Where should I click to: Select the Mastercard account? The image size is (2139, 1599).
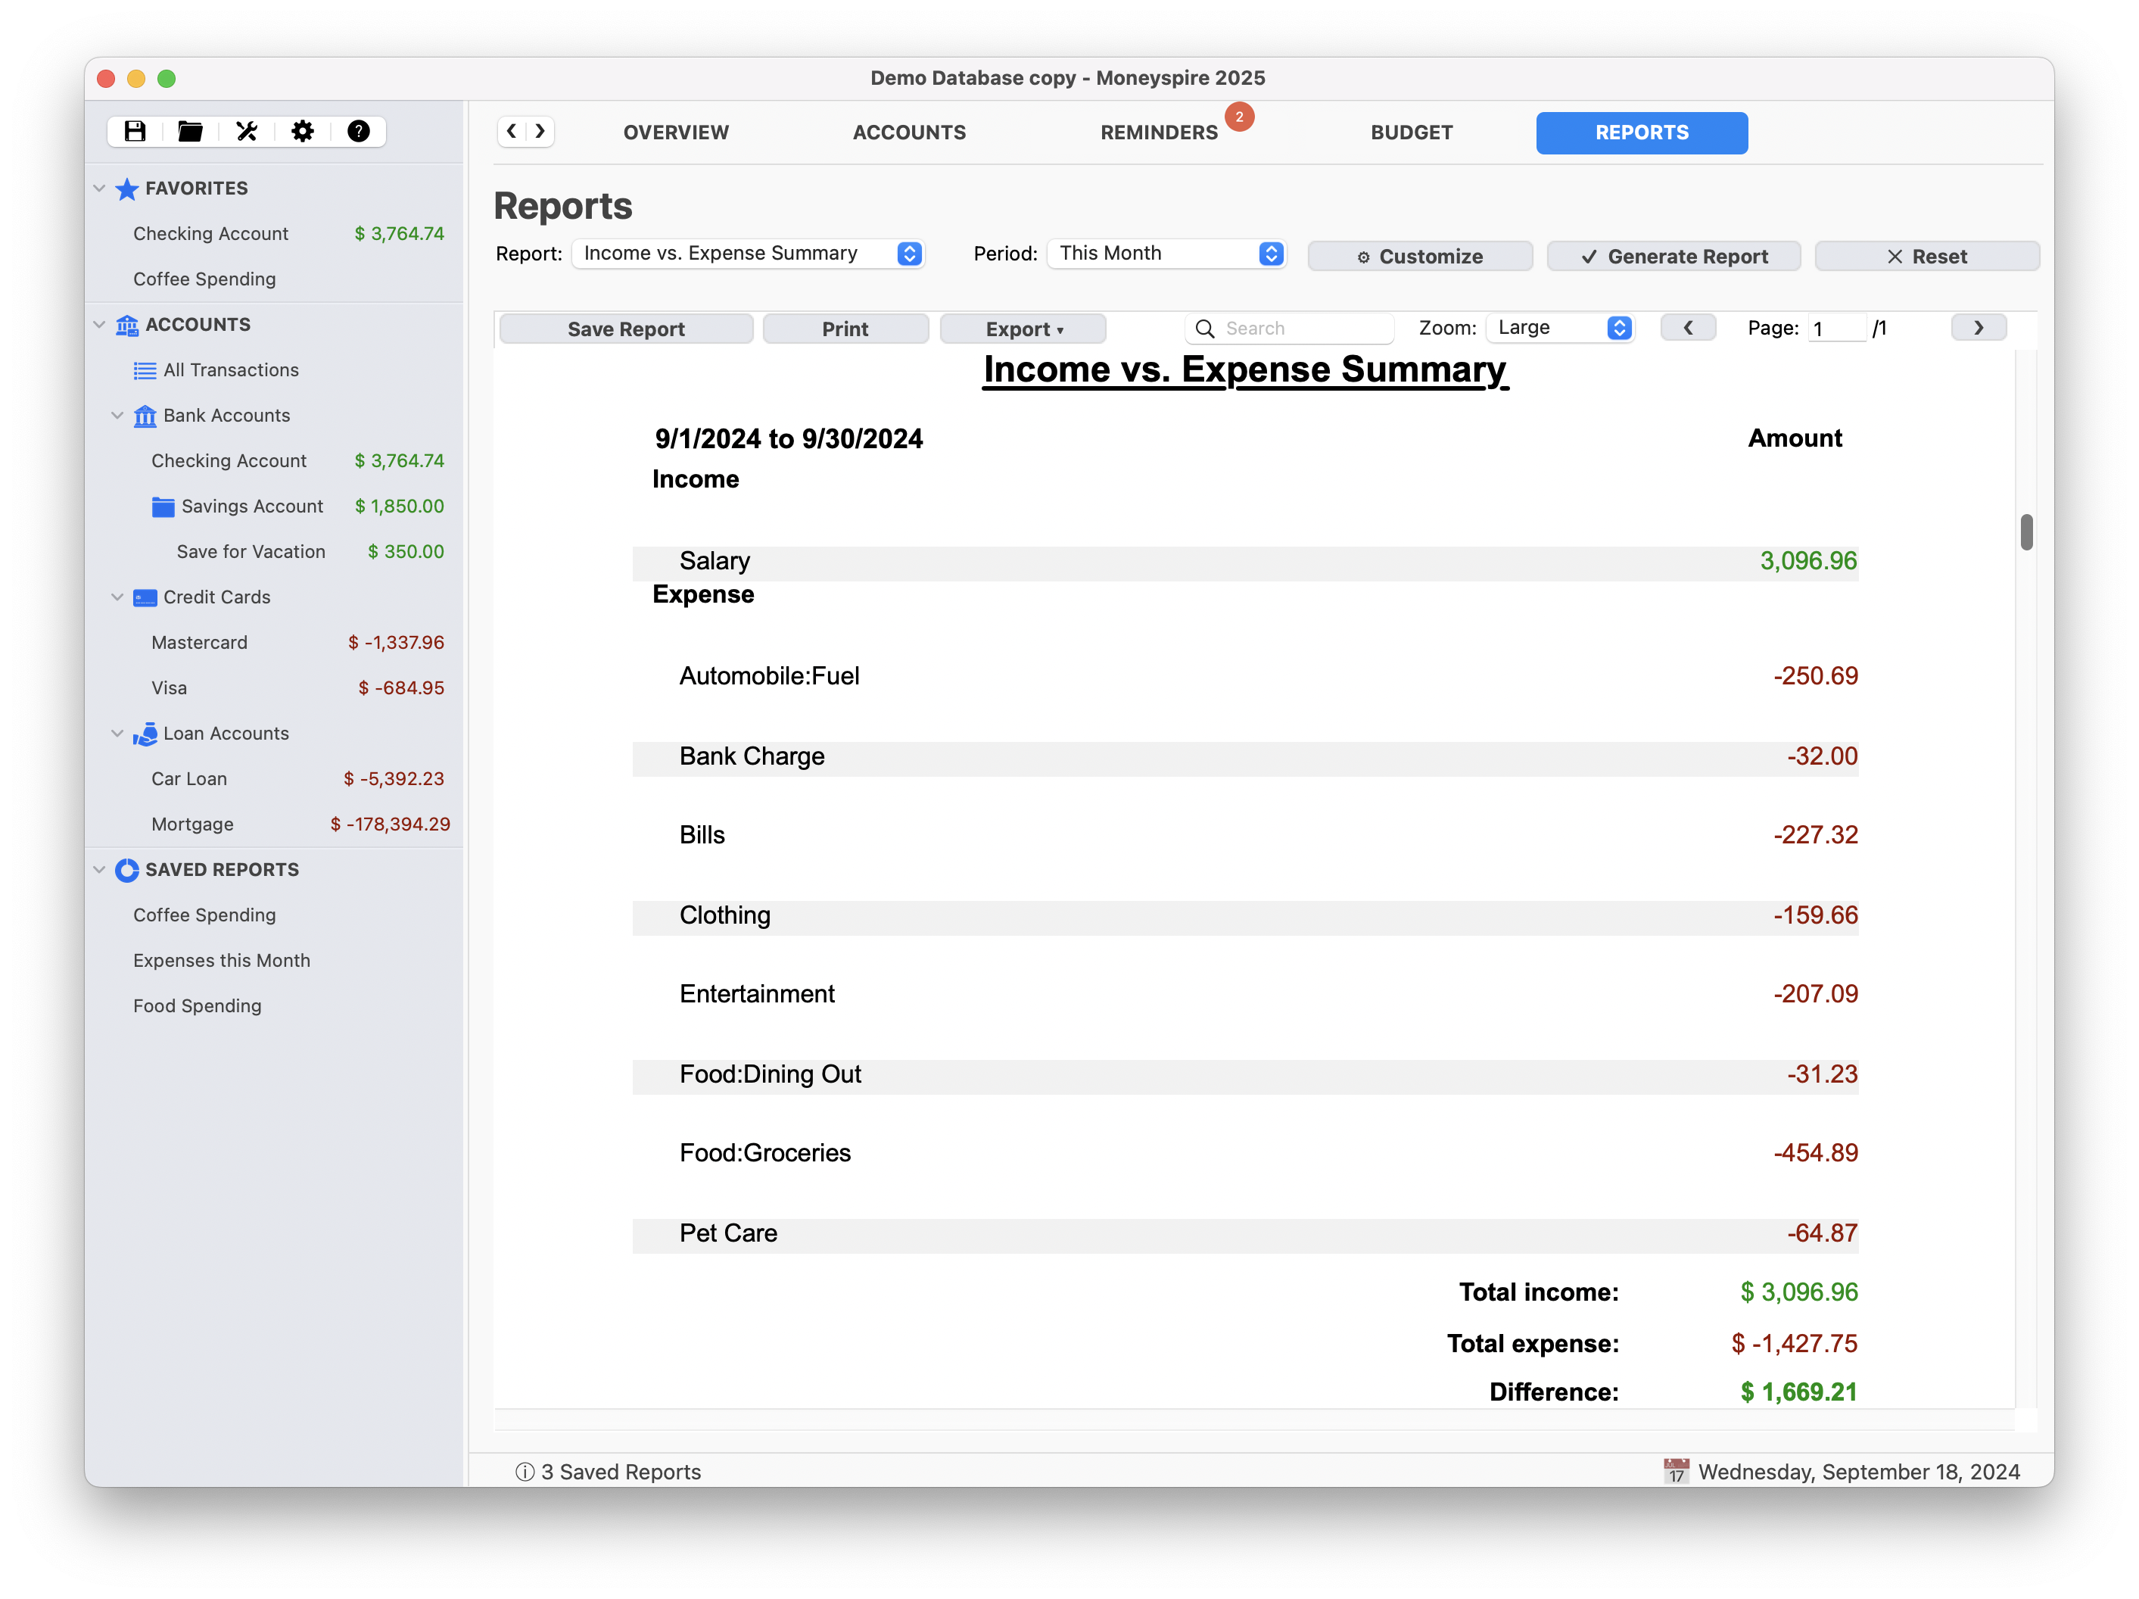tap(275, 644)
